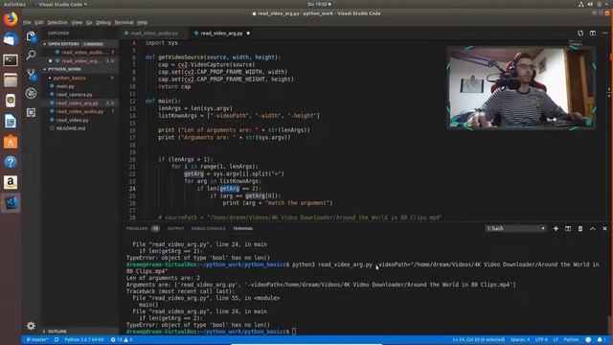Open Visual Studio Code app menu in top bar
This screenshot has width=613, height=345.
click(x=59, y=4)
